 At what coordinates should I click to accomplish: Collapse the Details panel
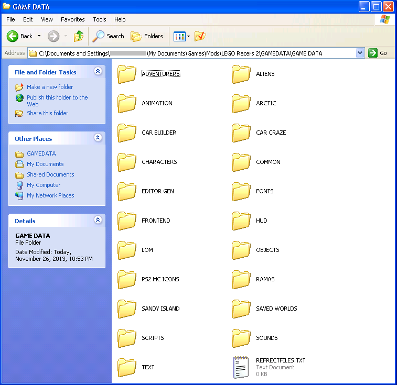[98, 220]
